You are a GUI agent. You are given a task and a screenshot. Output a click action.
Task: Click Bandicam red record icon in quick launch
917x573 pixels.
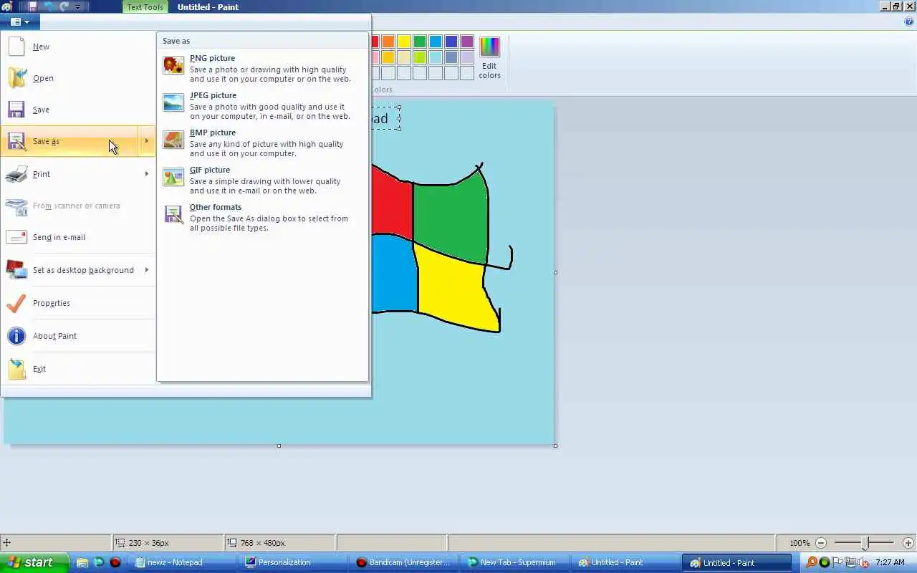[115, 562]
